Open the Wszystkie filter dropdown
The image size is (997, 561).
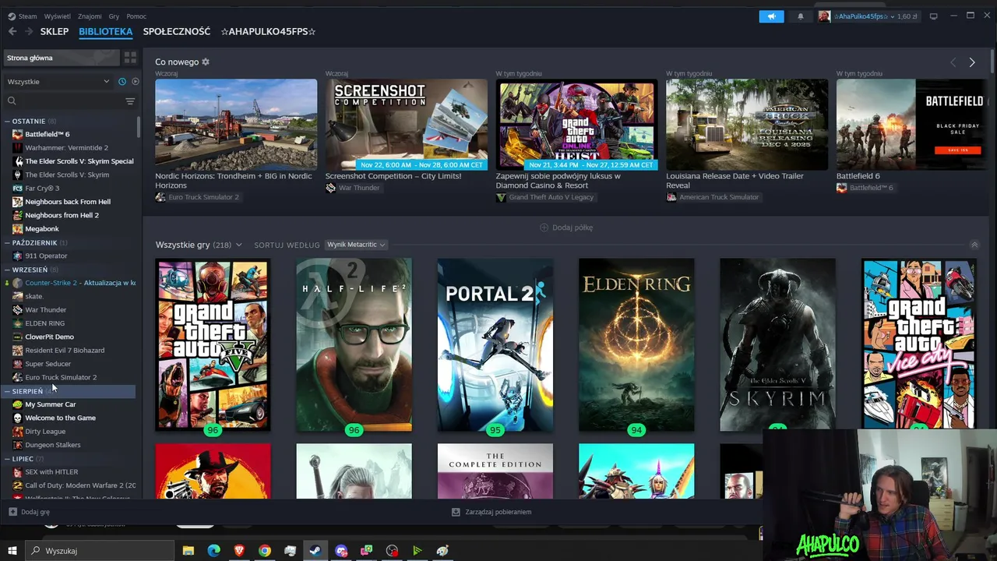click(x=58, y=82)
